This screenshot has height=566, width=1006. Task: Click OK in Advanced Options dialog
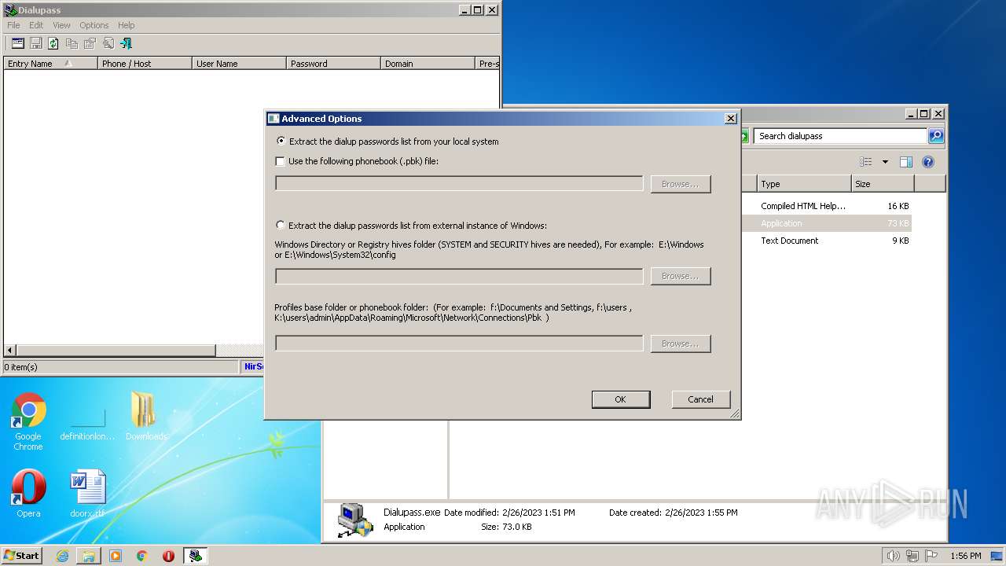620,399
